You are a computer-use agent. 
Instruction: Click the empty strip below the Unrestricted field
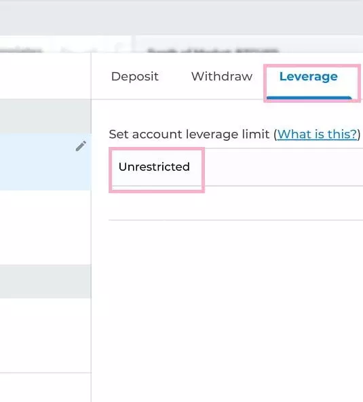(236, 203)
